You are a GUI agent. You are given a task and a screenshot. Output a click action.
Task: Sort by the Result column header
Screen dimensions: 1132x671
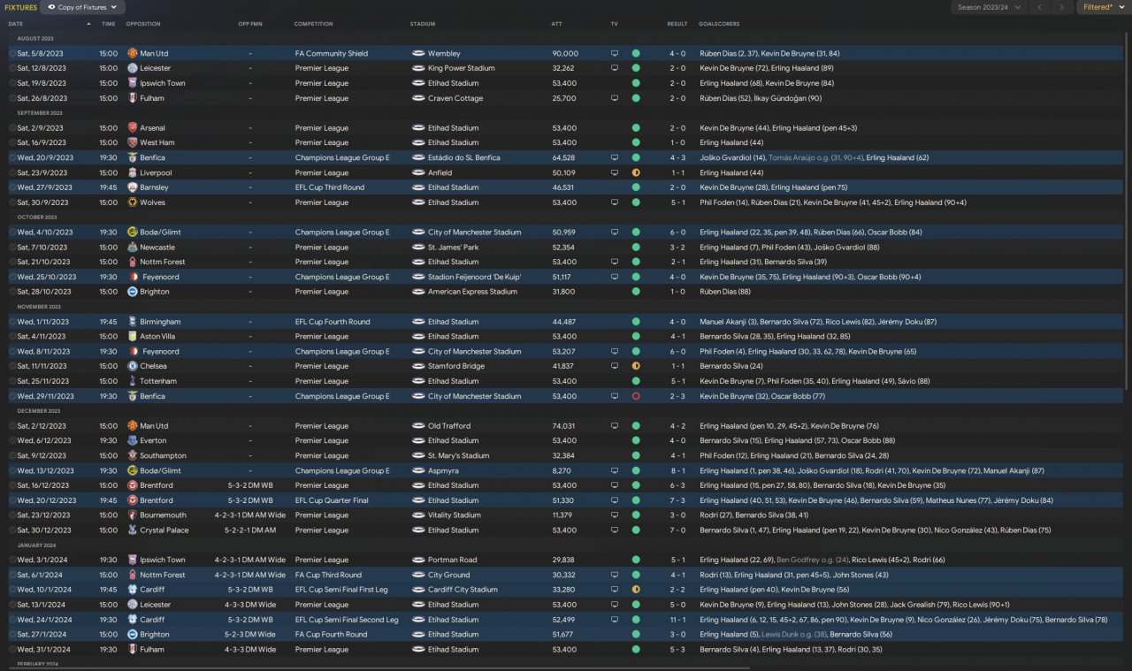coord(677,24)
